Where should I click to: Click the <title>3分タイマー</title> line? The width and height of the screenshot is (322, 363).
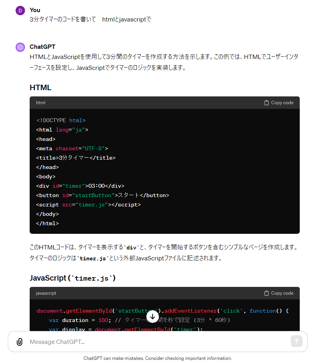[x=76, y=158]
